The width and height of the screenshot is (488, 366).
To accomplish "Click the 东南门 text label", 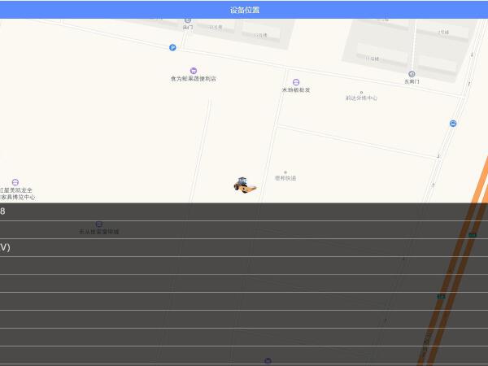I will click(x=412, y=82).
